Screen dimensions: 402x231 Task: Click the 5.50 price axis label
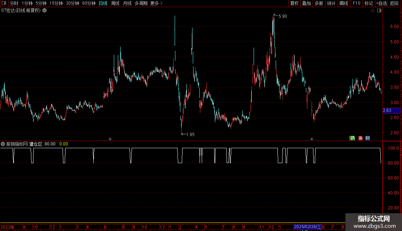[394, 26]
